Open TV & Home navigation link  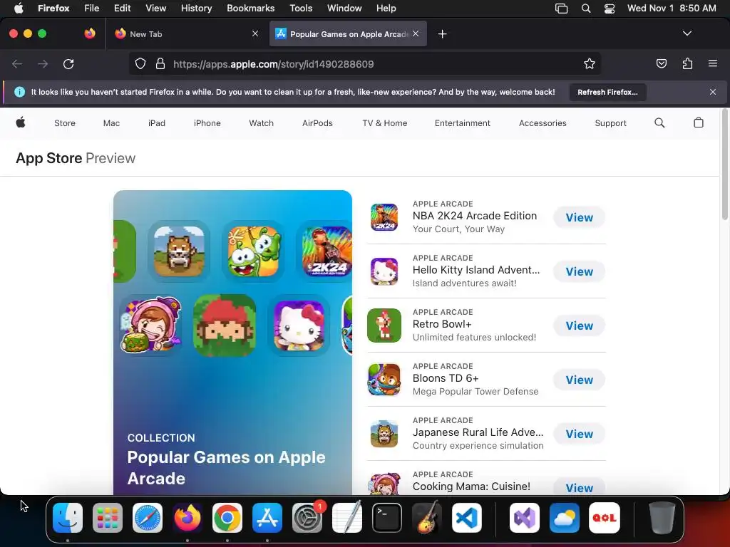[384, 123]
